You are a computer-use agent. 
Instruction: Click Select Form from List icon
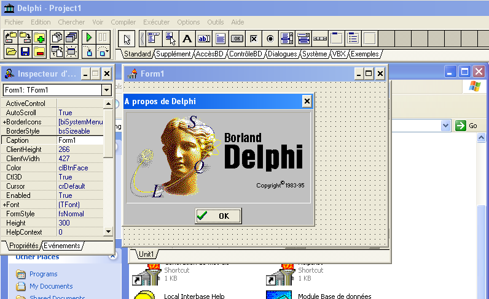[x=71, y=37]
